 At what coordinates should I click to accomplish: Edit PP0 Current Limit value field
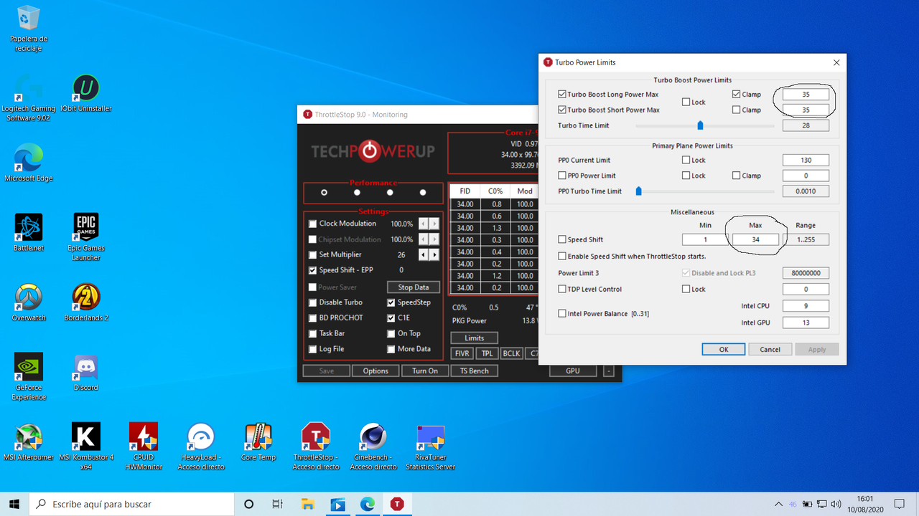[x=806, y=160]
